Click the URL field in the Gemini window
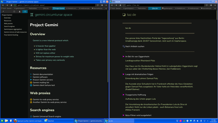 [x=56, y=5]
